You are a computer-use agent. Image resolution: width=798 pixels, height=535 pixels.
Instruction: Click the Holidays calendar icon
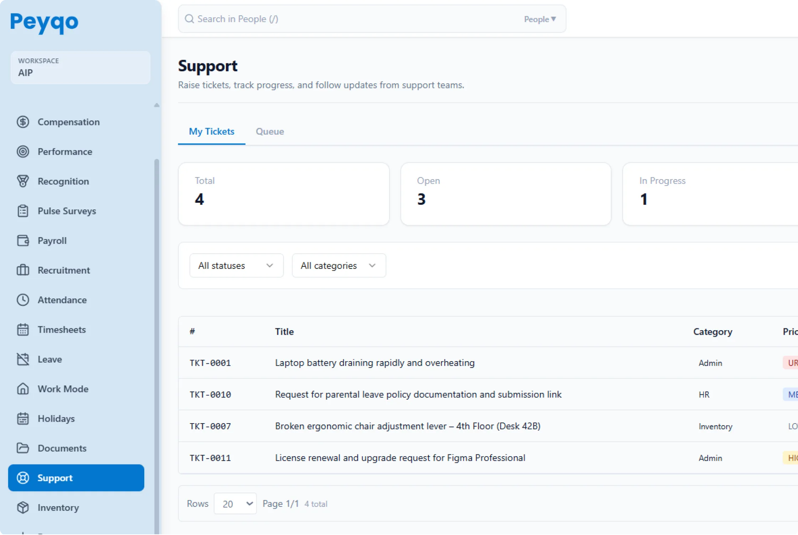pyautogui.click(x=23, y=419)
